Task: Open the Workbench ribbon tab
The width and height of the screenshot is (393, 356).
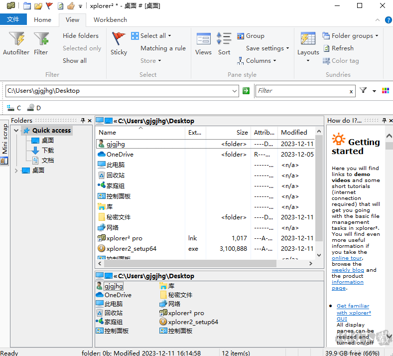Action: coord(110,20)
